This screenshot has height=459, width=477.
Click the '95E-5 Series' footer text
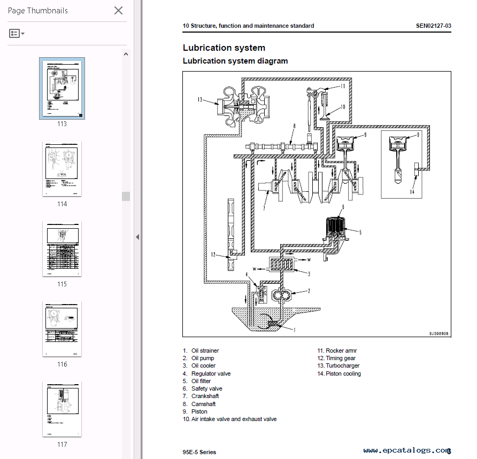(x=199, y=452)
